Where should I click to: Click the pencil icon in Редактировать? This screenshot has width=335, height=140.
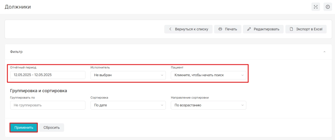(x=249, y=29)
